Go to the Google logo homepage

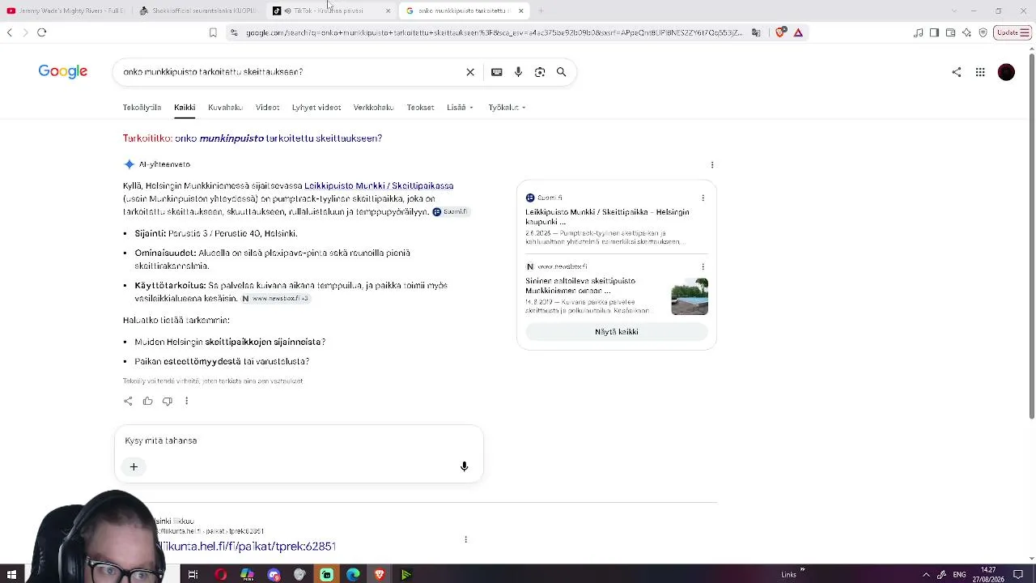click(63, 72)
